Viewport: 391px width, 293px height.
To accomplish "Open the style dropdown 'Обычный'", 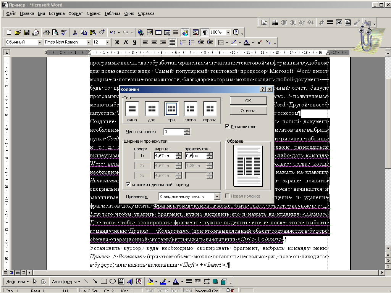I will 40,42.
